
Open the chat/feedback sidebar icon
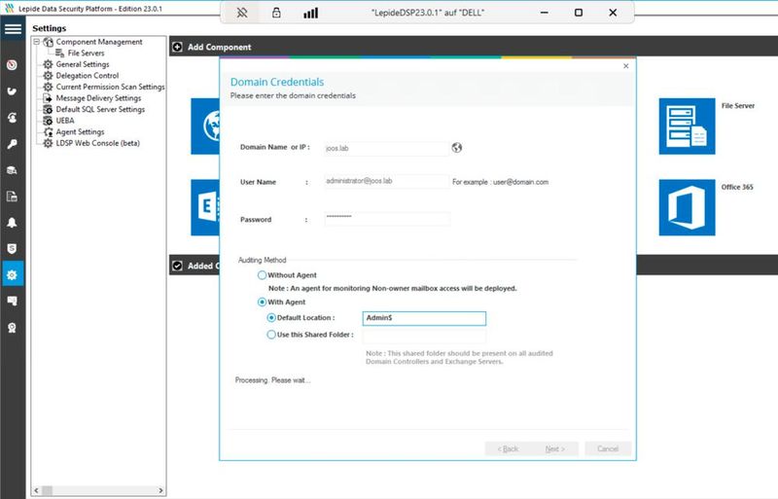pos(12,301)
